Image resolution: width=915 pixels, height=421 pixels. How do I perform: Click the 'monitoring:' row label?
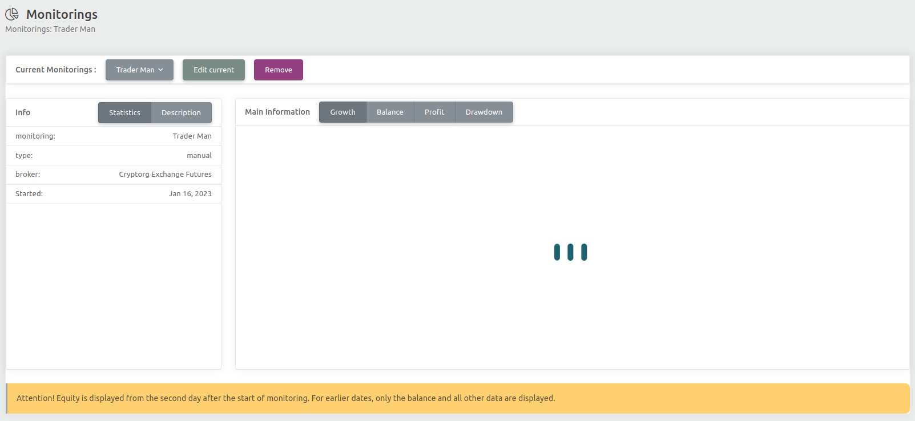coord(35,136)
